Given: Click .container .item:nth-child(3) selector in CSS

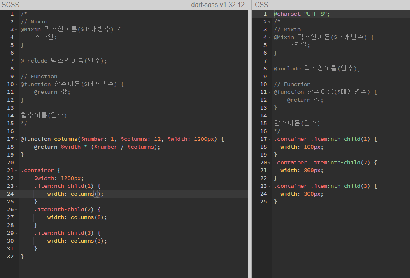Looking at the screenshot, I should click(322, 186).
